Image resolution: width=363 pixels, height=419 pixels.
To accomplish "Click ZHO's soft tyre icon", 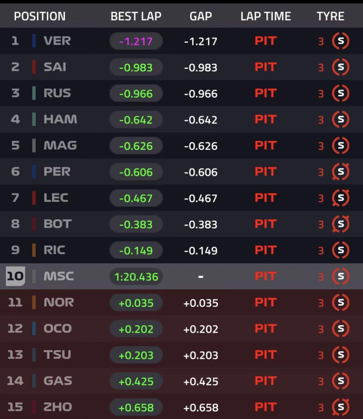I will [x=340, y=407].
